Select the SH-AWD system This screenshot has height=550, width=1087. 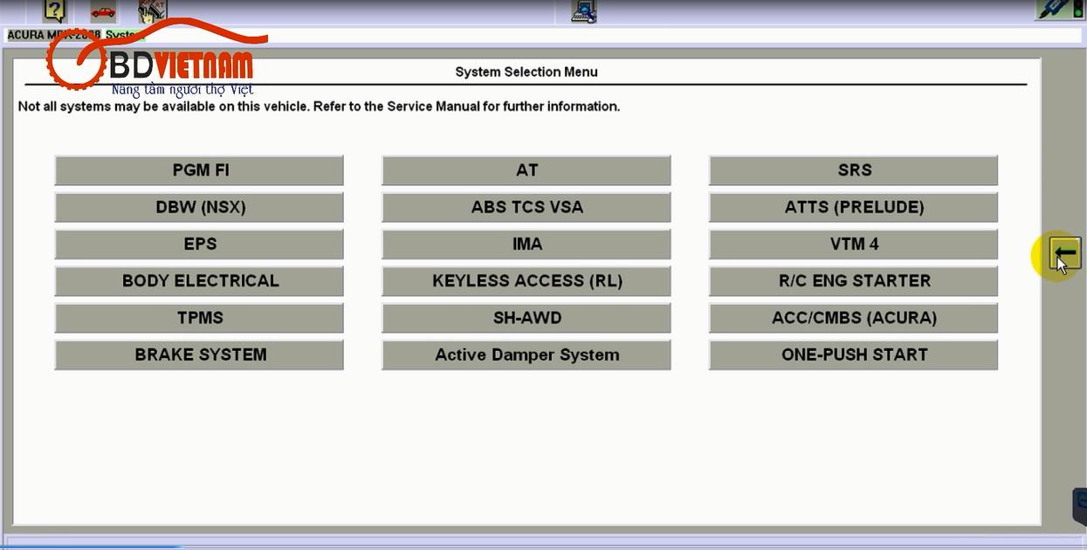tap(526, 318)
